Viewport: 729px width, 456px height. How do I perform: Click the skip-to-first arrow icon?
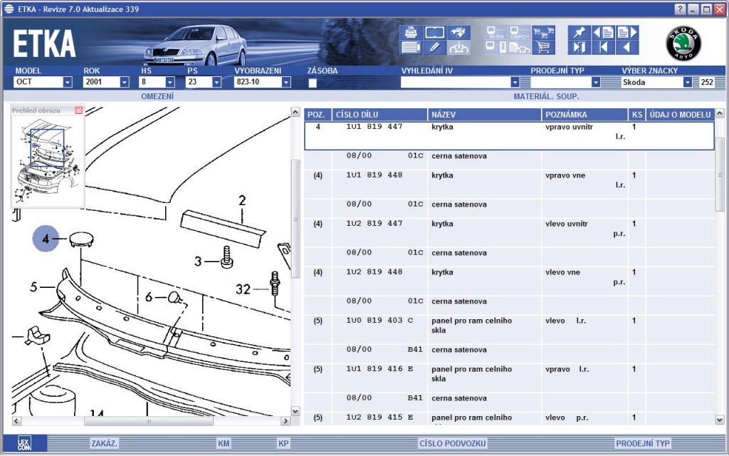pos(604,48)
